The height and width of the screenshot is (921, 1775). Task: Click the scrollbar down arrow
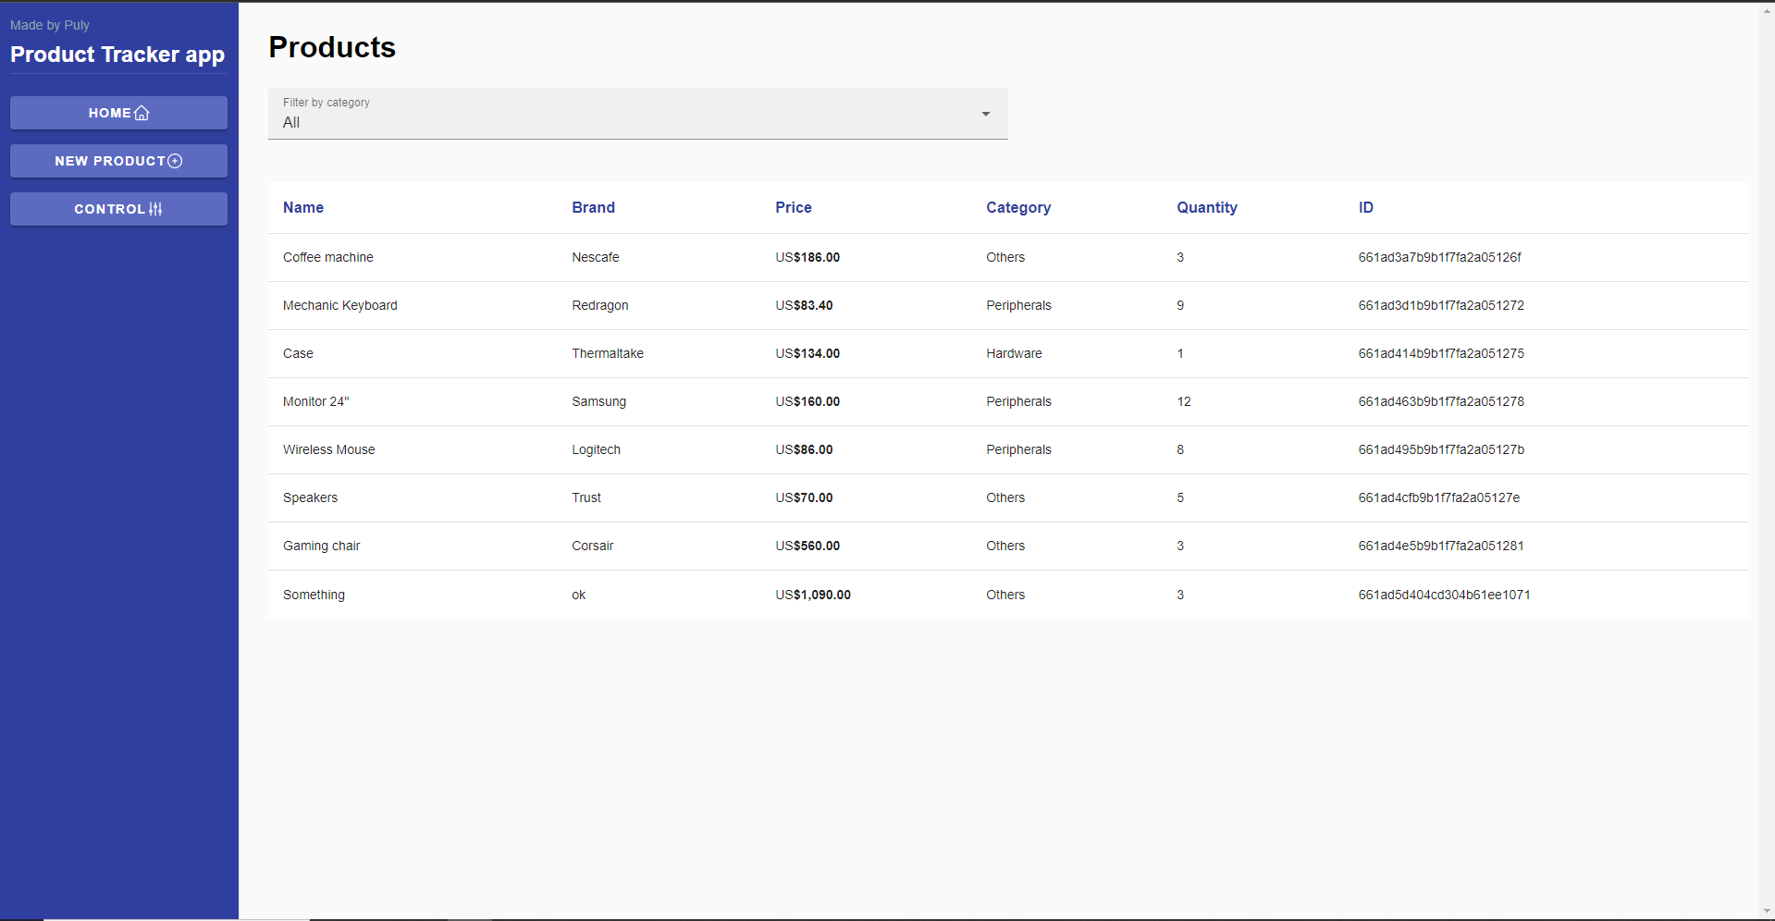(x=1767, y=911)
